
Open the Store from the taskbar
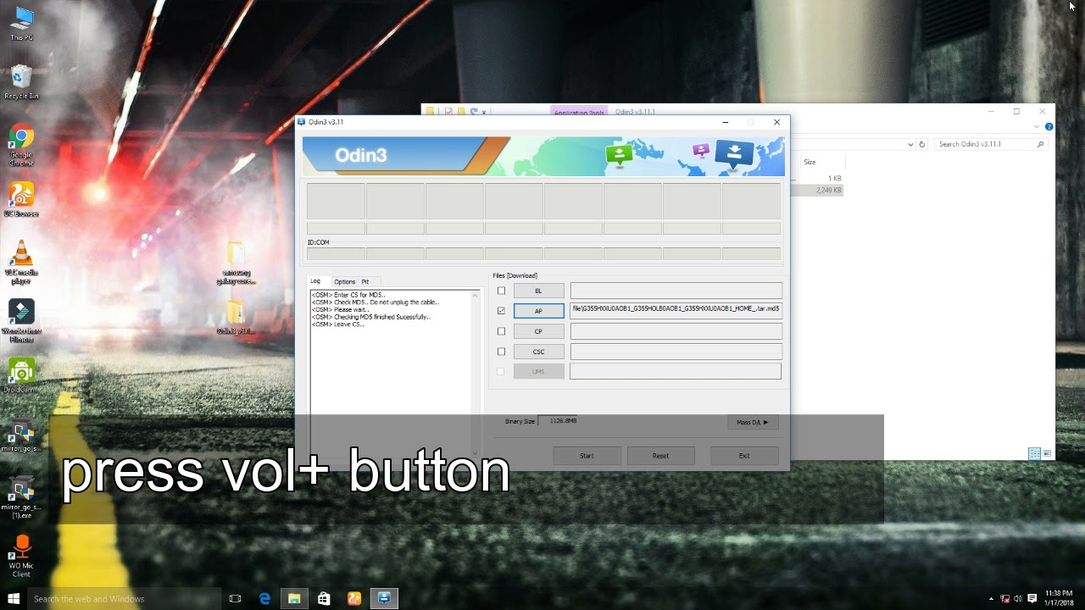[x=324, y=598]
